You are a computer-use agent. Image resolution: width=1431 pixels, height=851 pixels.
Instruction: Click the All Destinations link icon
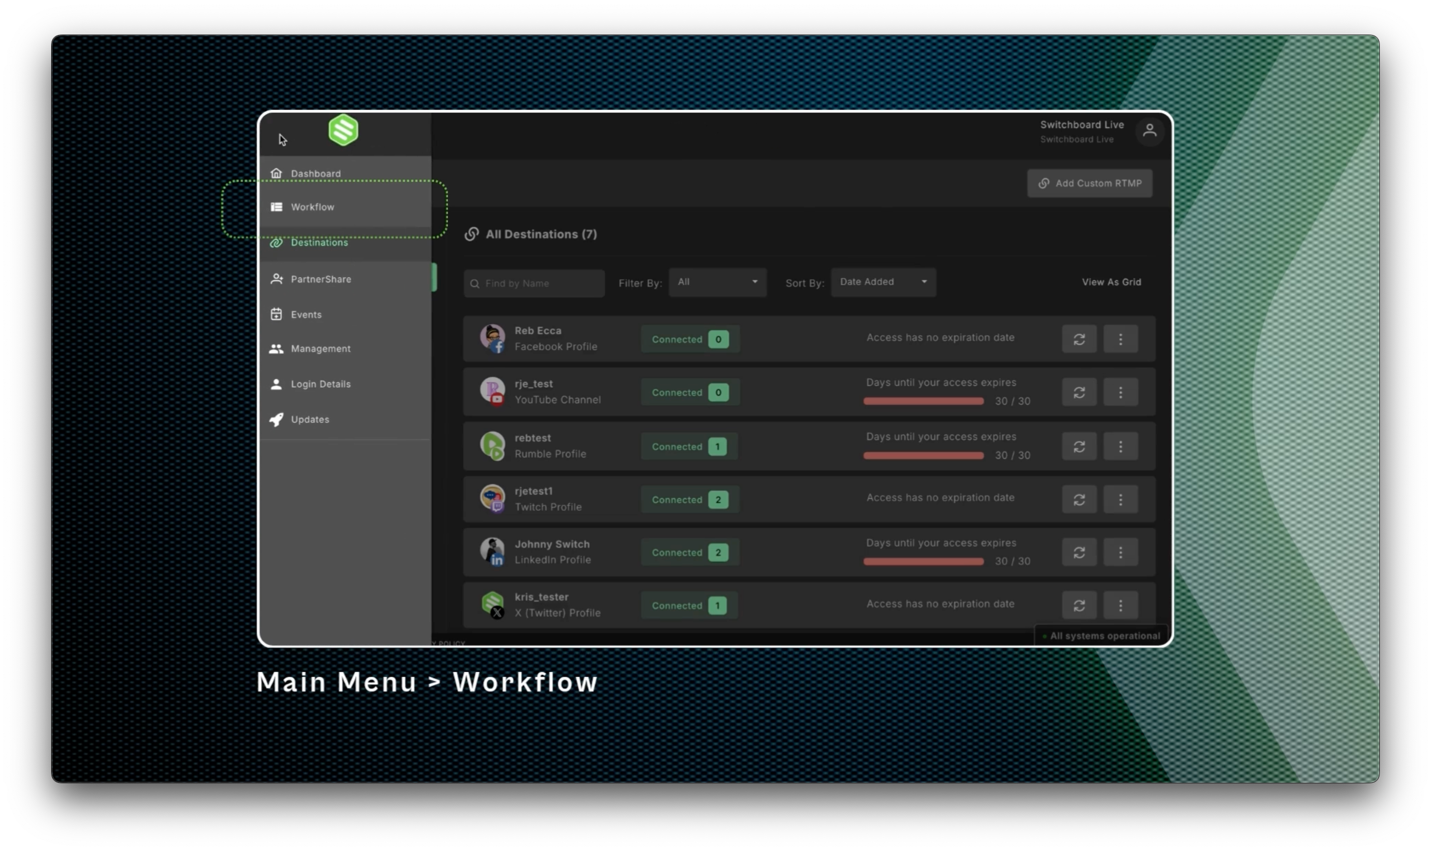[471, 234]
